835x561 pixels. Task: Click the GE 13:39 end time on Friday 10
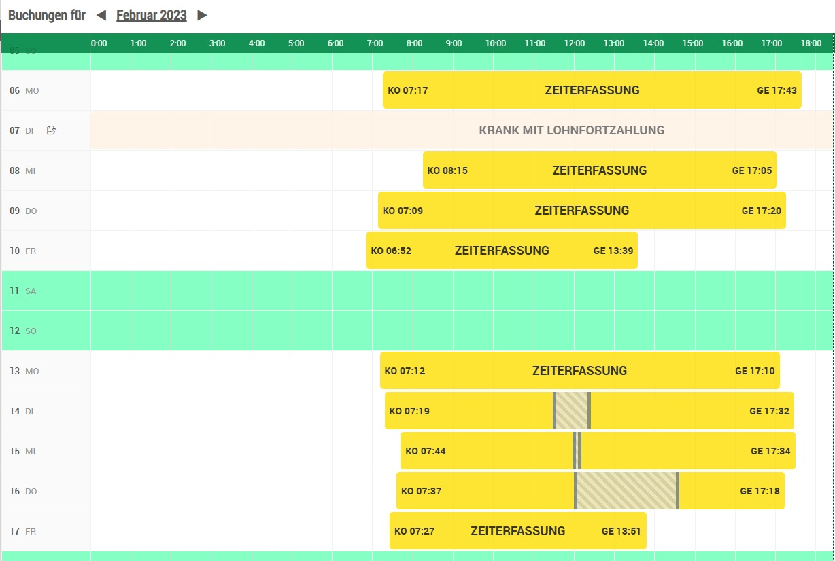[x=613, y=251]
